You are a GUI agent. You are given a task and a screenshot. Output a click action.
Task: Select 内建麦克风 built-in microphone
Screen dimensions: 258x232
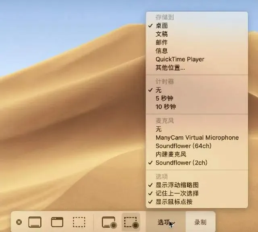pyautogui.click(x=197, y=154)
